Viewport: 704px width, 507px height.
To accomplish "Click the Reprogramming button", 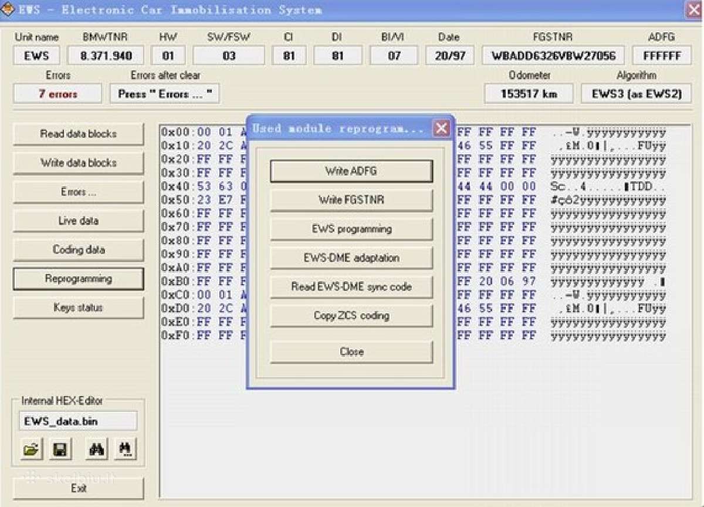I will pyautogui.click(x=78, y=279).
